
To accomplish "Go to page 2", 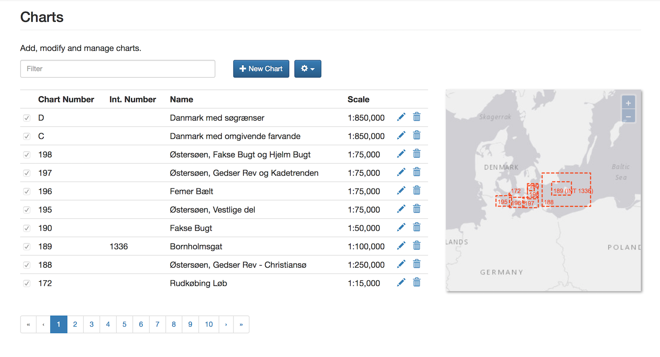I will [x=75, y=324].
